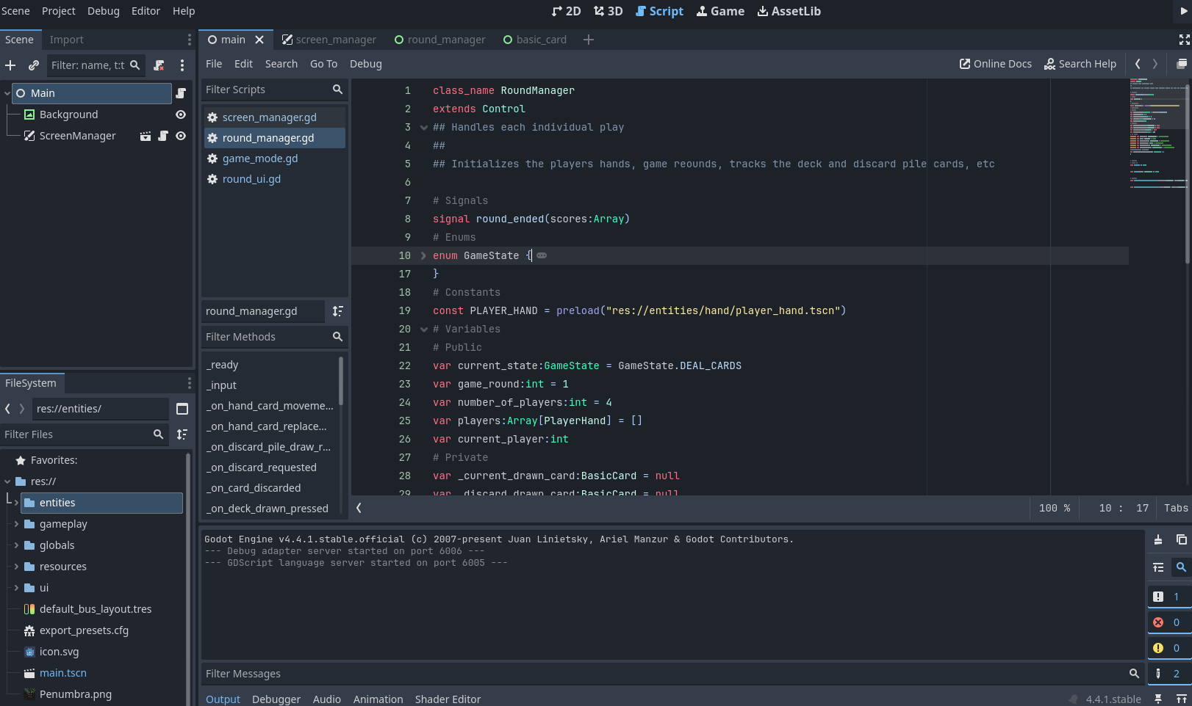Toggle alphabetical sorting of methods list
This screenshot has width=1192, height=706.
pos(337,311)
